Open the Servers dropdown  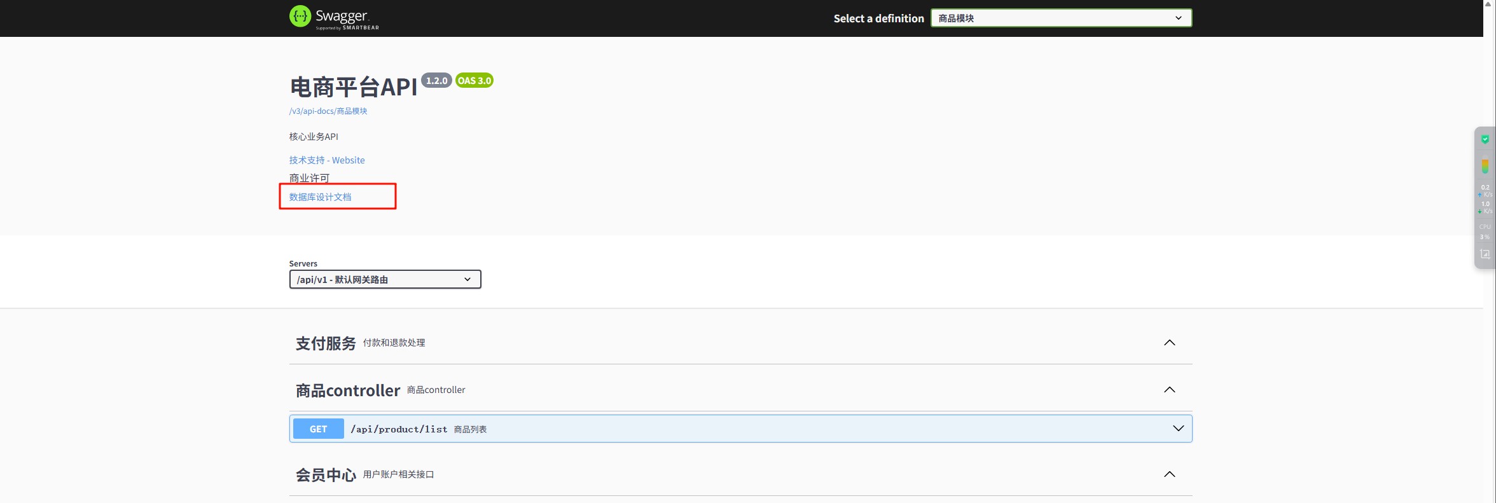385,280
